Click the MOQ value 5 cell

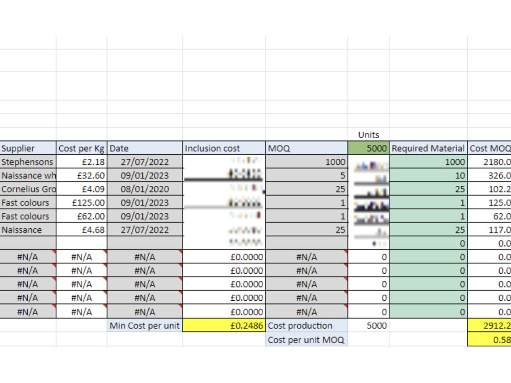tap(306, 176)
